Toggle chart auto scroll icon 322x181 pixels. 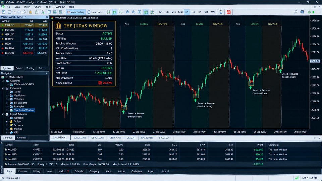[x=146, y=12]
